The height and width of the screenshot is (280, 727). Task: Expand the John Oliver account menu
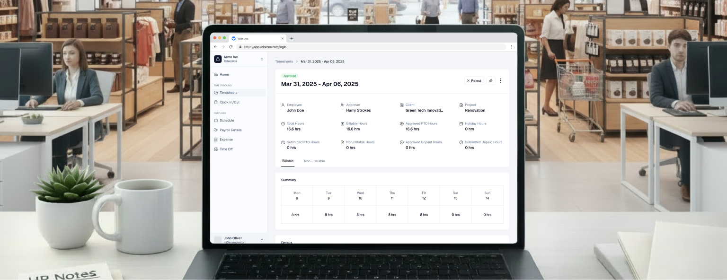click(262, 240)
